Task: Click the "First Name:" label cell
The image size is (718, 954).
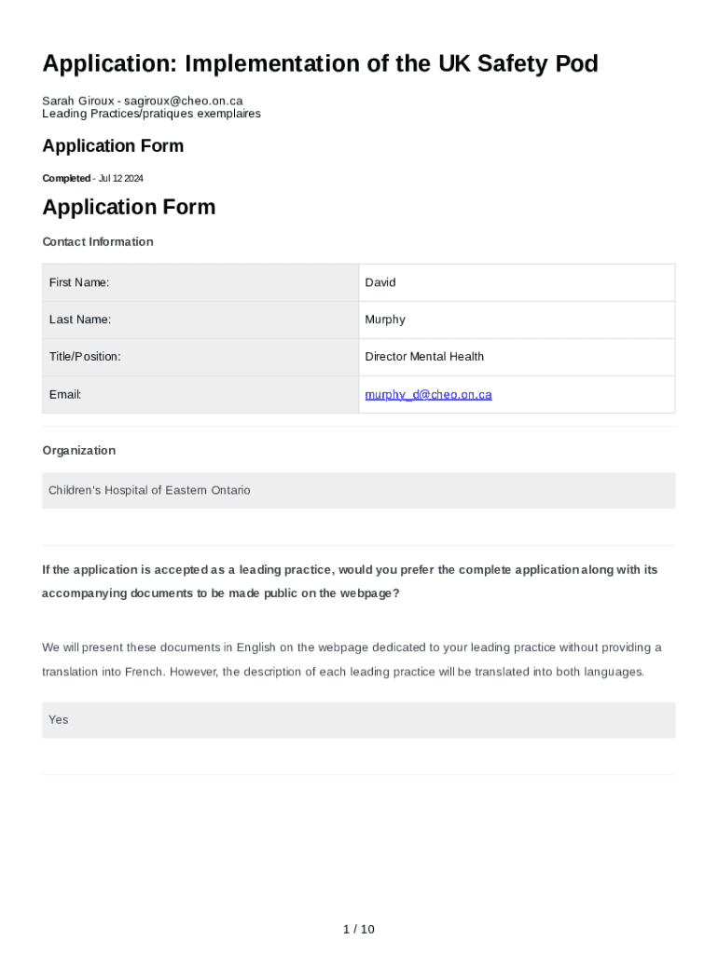Action: [x=200, y=282]
